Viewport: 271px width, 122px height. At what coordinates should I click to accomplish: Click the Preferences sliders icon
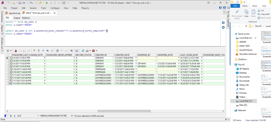[x=64, y=3]
